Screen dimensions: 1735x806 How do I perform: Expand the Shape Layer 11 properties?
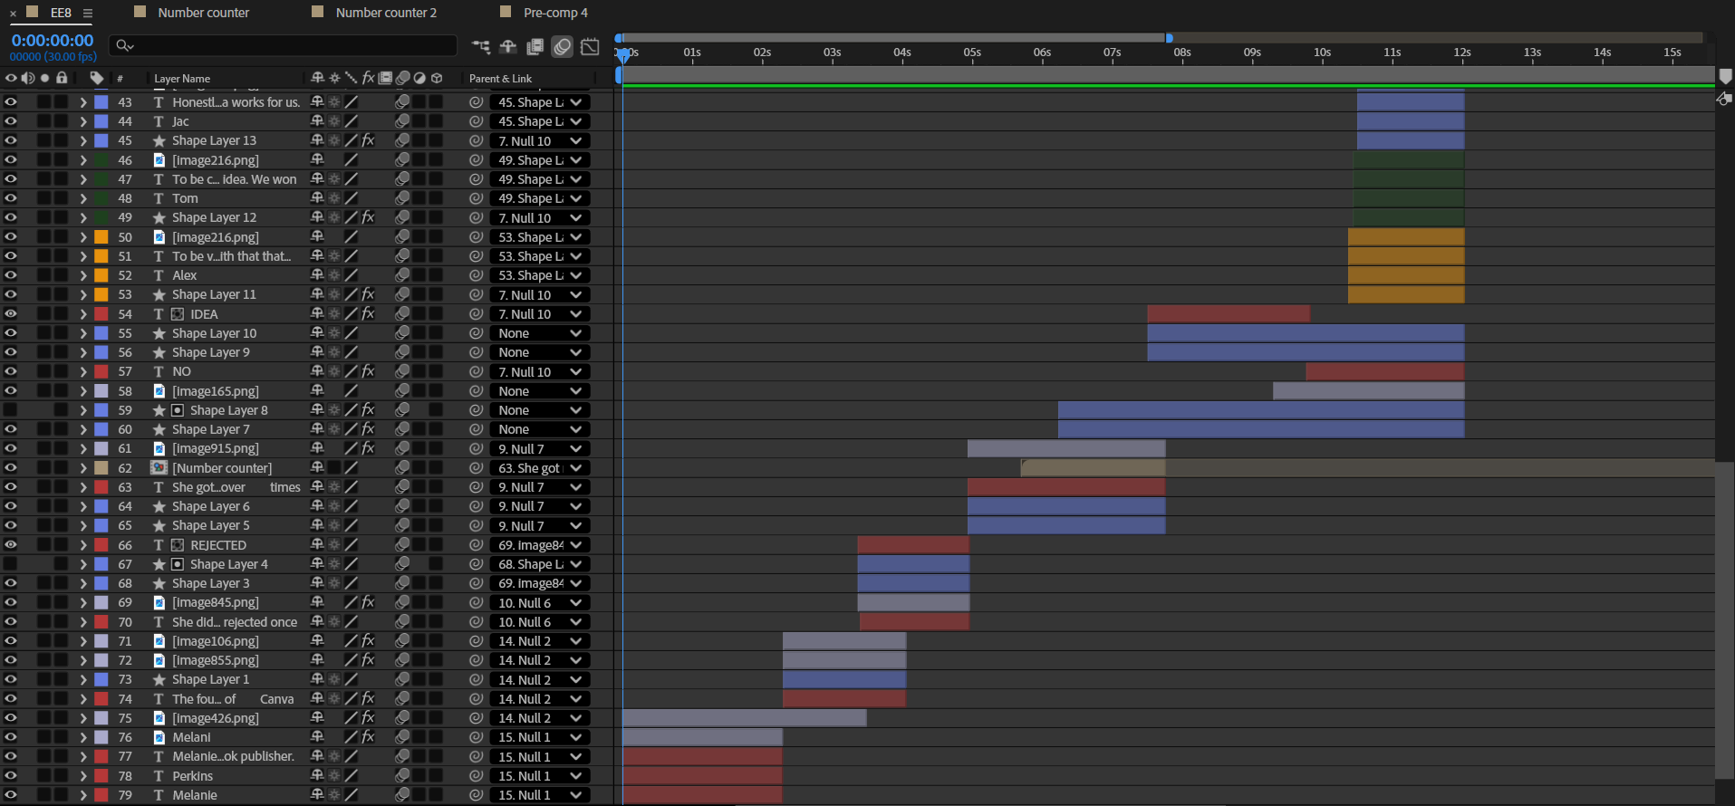[x=83, y=295]
